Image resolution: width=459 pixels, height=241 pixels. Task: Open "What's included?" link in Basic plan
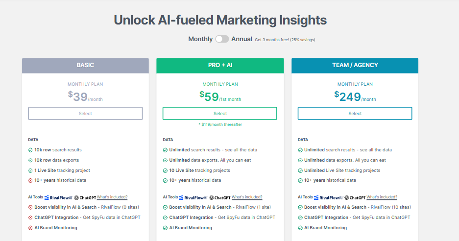112,197
